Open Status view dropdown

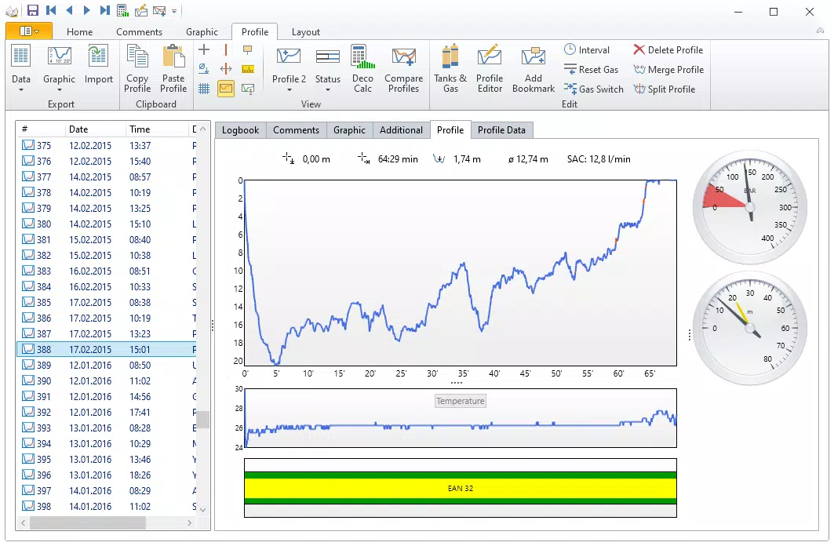pos(328,68)
